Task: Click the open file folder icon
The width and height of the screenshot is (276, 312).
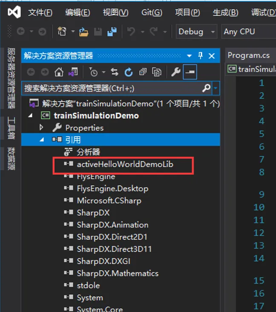Action: click(83, 31)
